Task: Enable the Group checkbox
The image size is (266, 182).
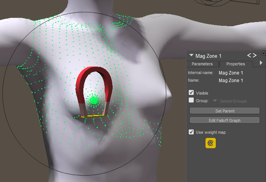Action: click(191, 101)
